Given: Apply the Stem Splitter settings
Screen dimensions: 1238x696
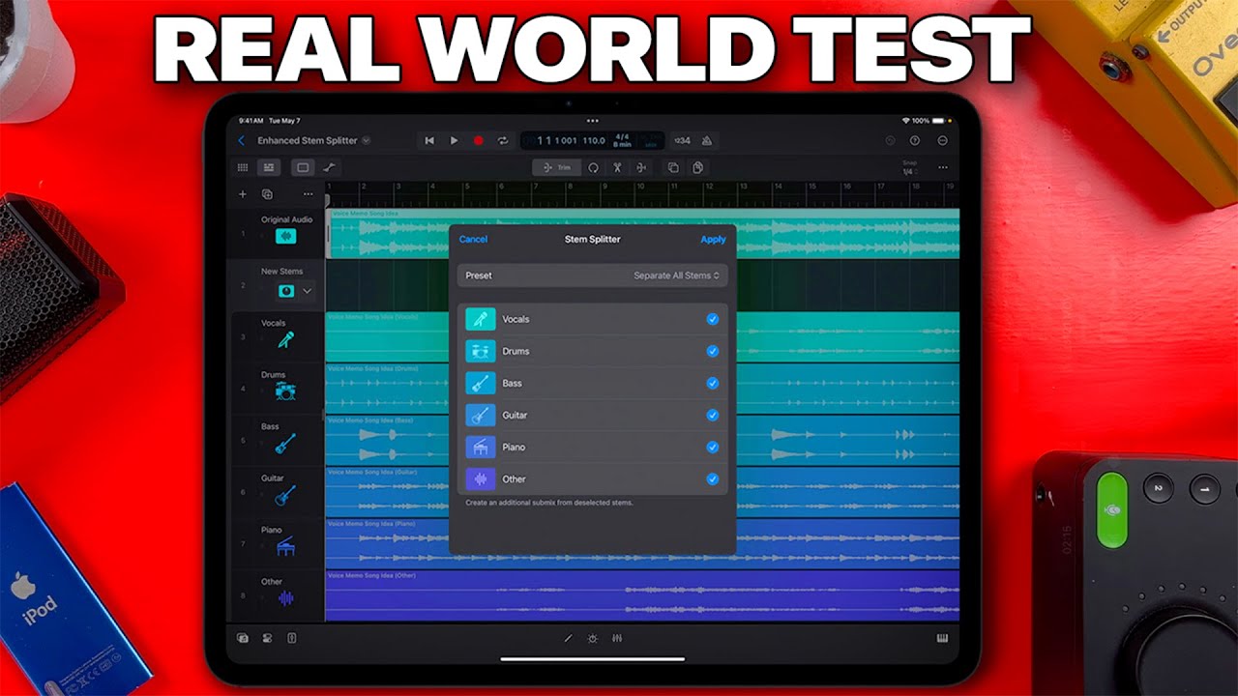Looking at the screenshot, I should (x=713, y=240).
